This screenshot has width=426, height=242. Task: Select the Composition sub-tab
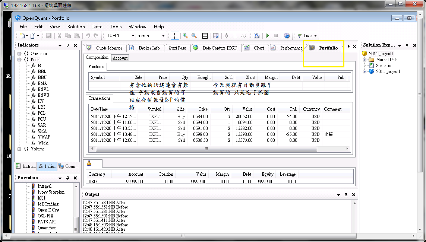coord(97,57)
